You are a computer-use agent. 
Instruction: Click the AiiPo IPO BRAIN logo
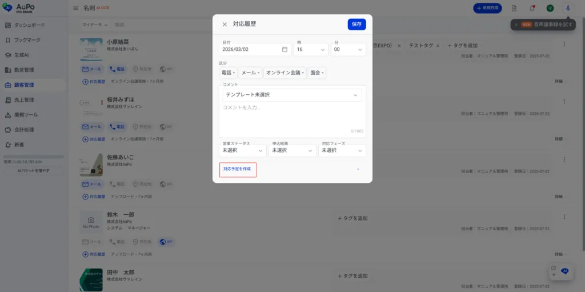(18, 8)
